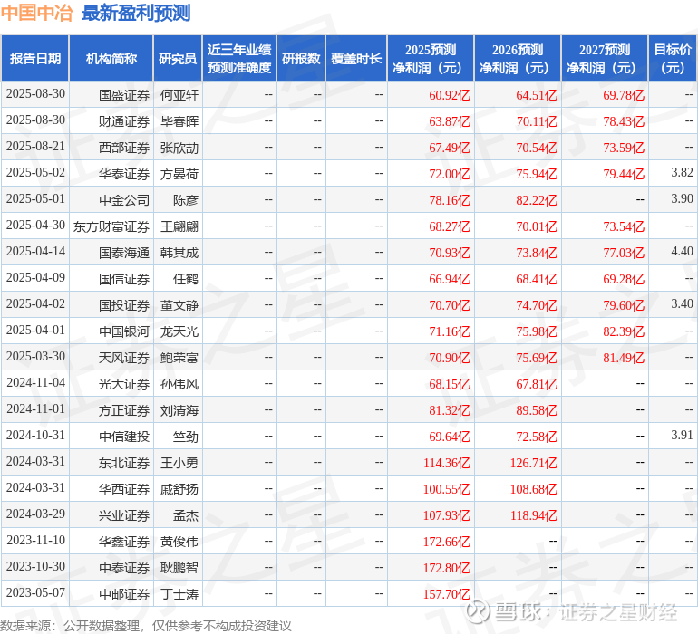Click target price 4.40
Image resolution: width=698 pixels, height=634 pixels.
coord(682,252)
